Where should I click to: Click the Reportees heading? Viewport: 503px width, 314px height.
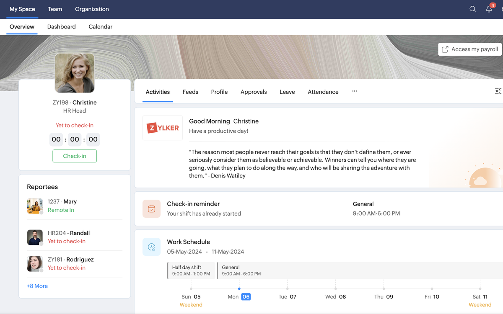click(42, 187)
